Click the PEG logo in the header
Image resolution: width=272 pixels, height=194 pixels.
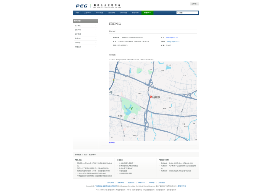pos(82,6)
